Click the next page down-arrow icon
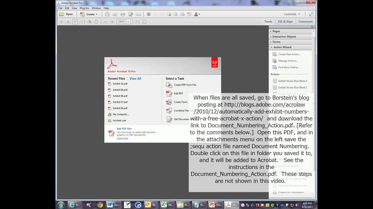Image resolution: width=373 pixels, height=209 pixels. tap(68, 22)
